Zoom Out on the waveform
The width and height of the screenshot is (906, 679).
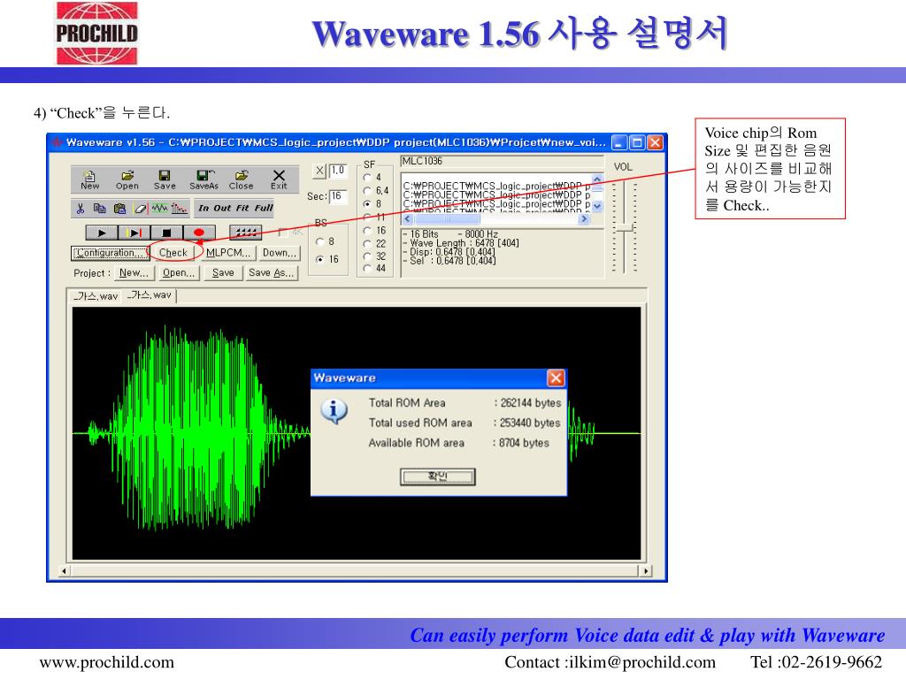click(222, 209)
